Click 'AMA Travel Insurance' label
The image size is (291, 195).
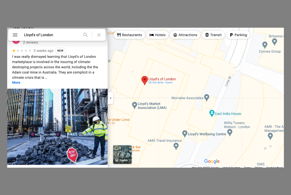tap(165, 141)
